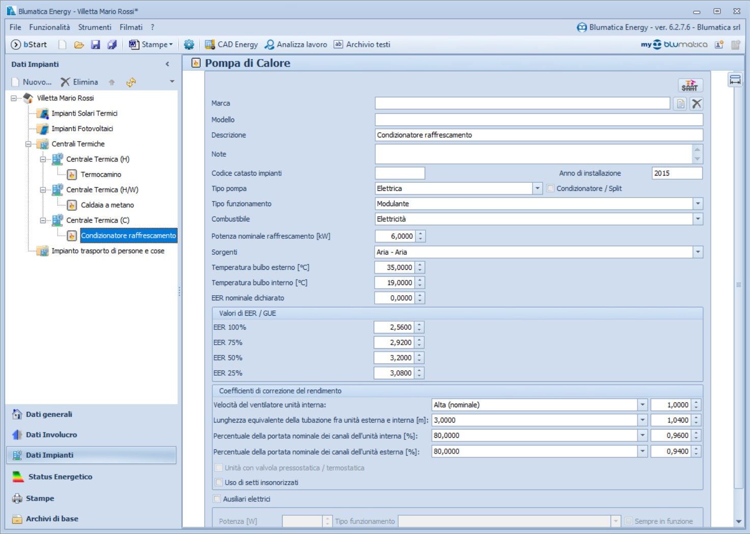750x534 pixels.
Task: Click the SMRT button in heat pump panel
Action: click(690, 85)
